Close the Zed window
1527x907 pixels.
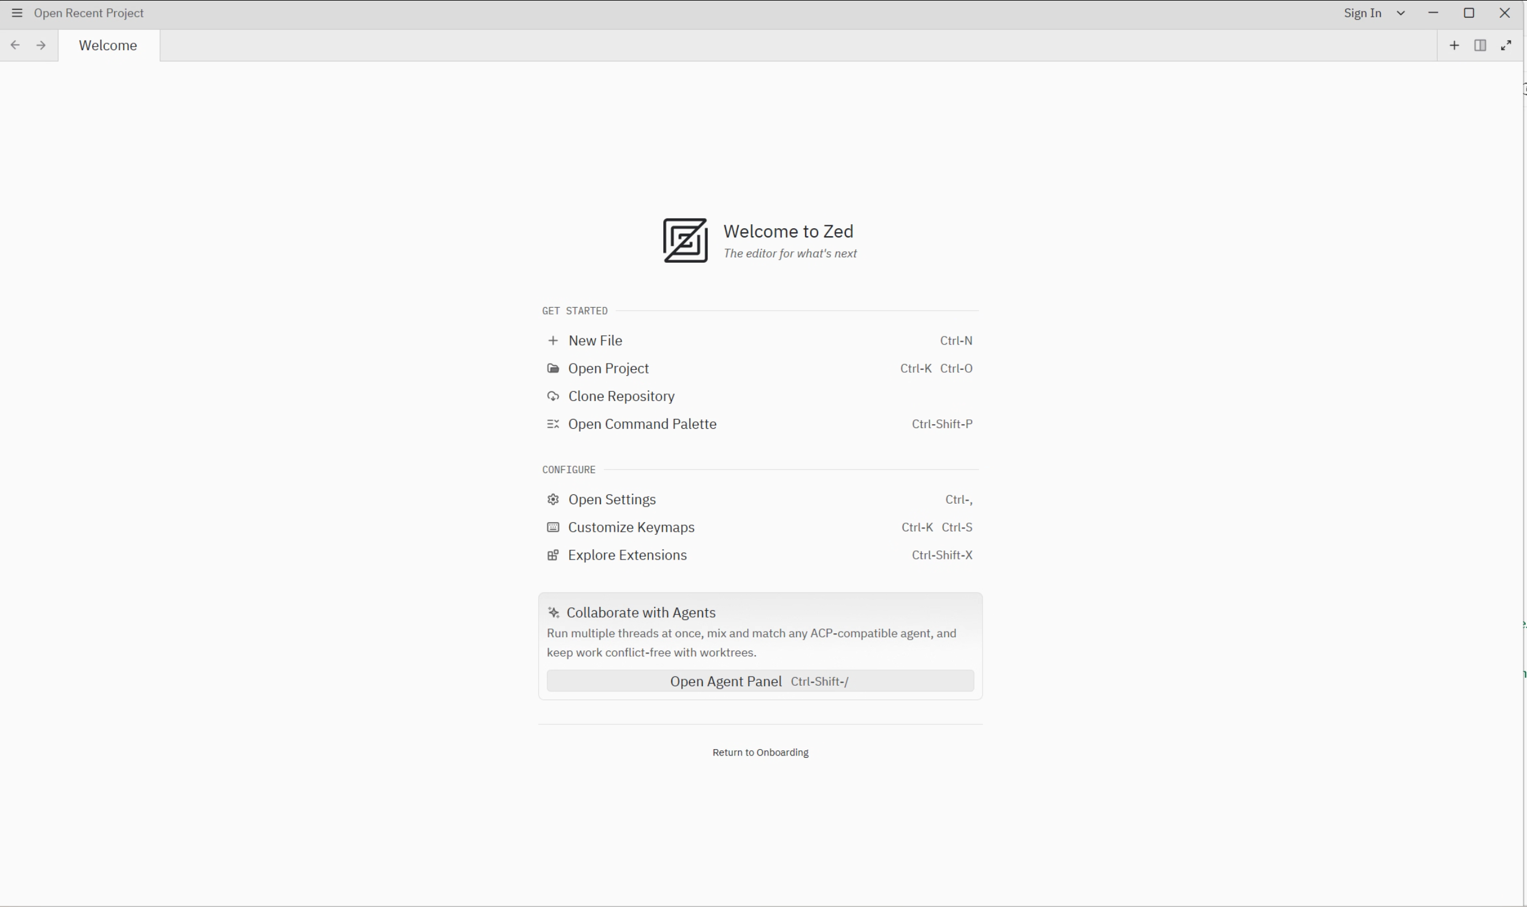pyautogui.click(x=1505, y=13)
